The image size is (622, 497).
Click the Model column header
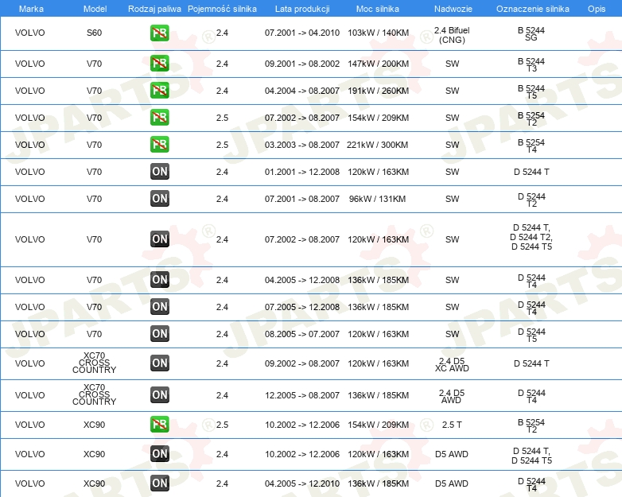coord(95,9)
